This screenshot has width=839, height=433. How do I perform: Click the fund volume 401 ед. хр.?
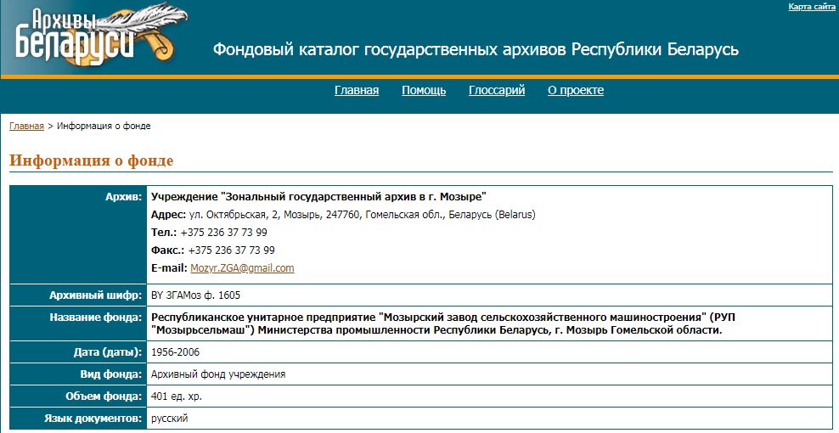click(x=177, y=396)
